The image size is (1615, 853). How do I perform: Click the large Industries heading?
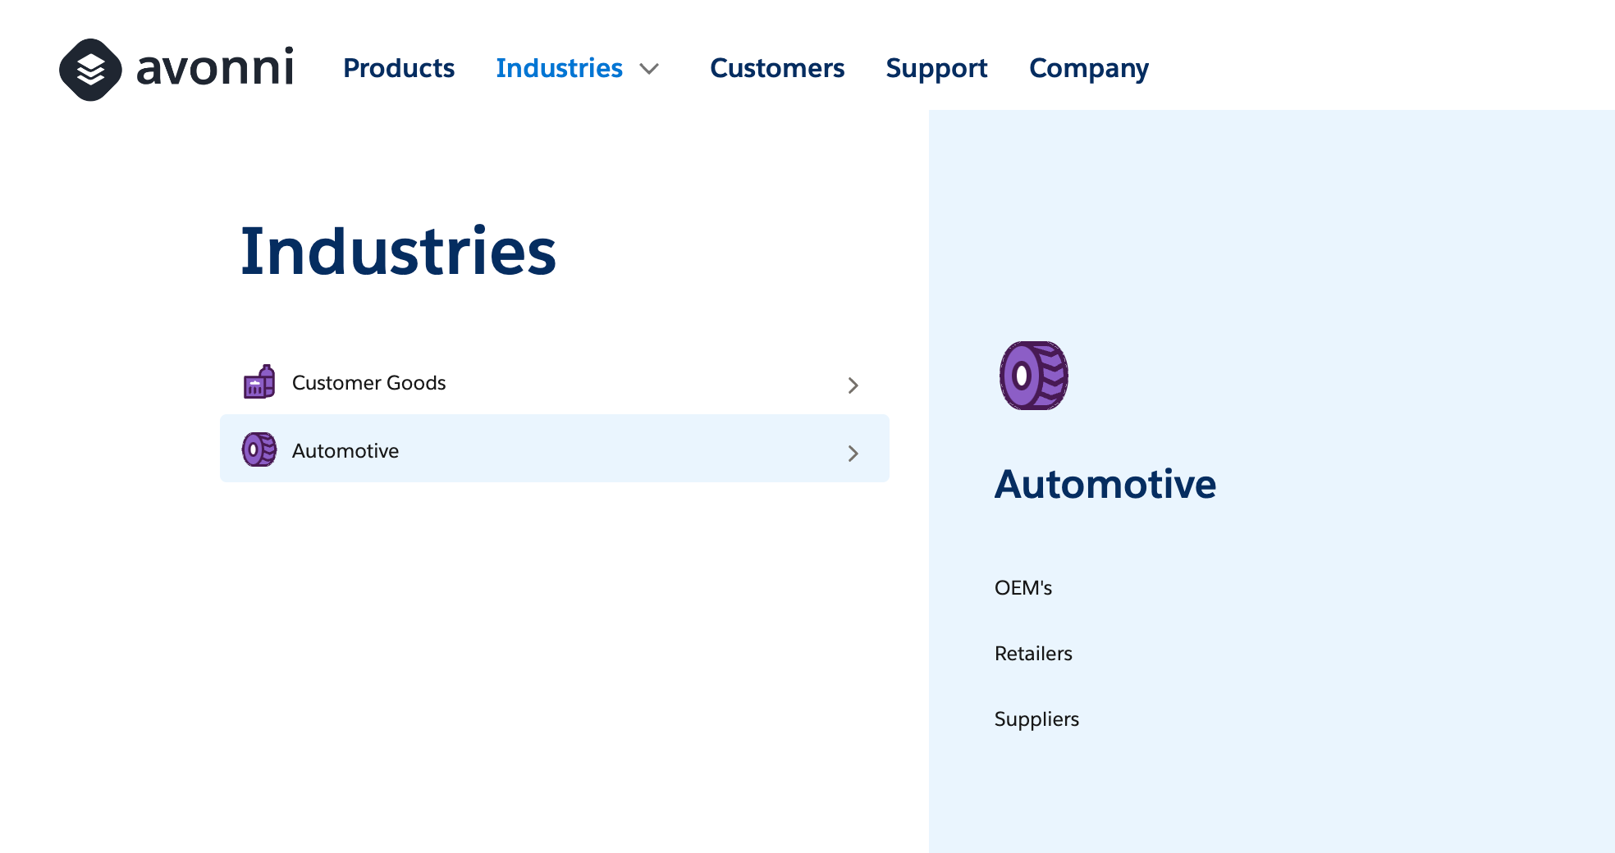(x=398, y=251)
